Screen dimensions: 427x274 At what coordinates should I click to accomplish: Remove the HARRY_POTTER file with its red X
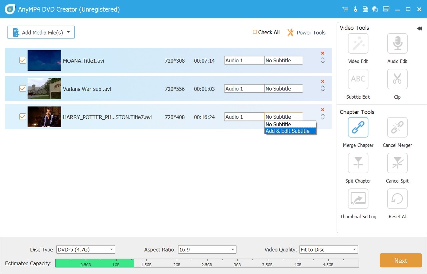coord(323,110)
